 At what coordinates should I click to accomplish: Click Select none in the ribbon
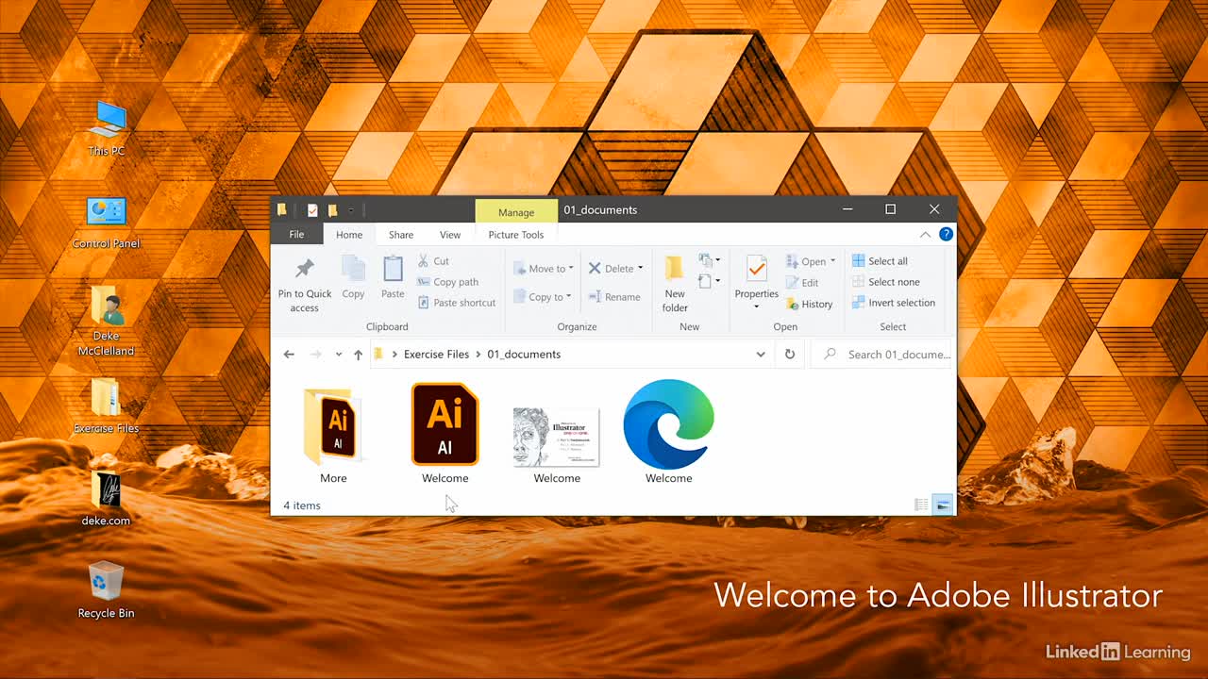click(x=886, y=282)
